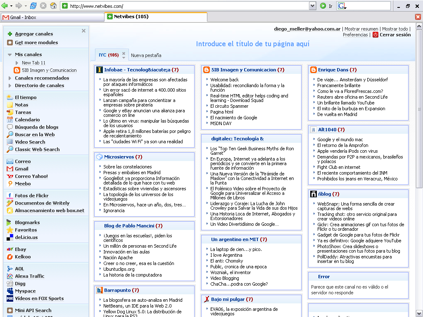Image resolution: width=423 pixels, height=317 pixels.
Task: Open 'Ya es definitivo: Google adquiere YouTube' article
Action: [359, 241]
